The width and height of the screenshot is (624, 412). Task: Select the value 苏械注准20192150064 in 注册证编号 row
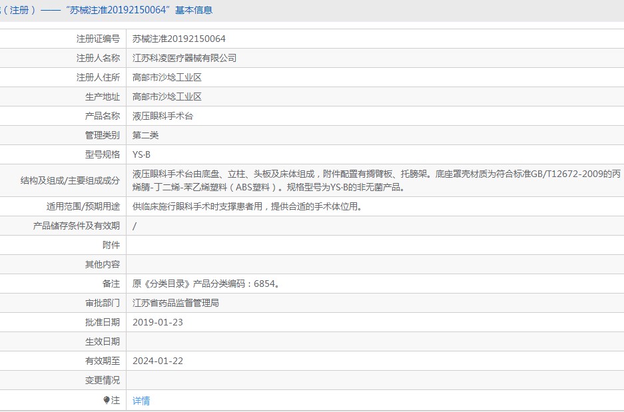click(x=178, y=39)
